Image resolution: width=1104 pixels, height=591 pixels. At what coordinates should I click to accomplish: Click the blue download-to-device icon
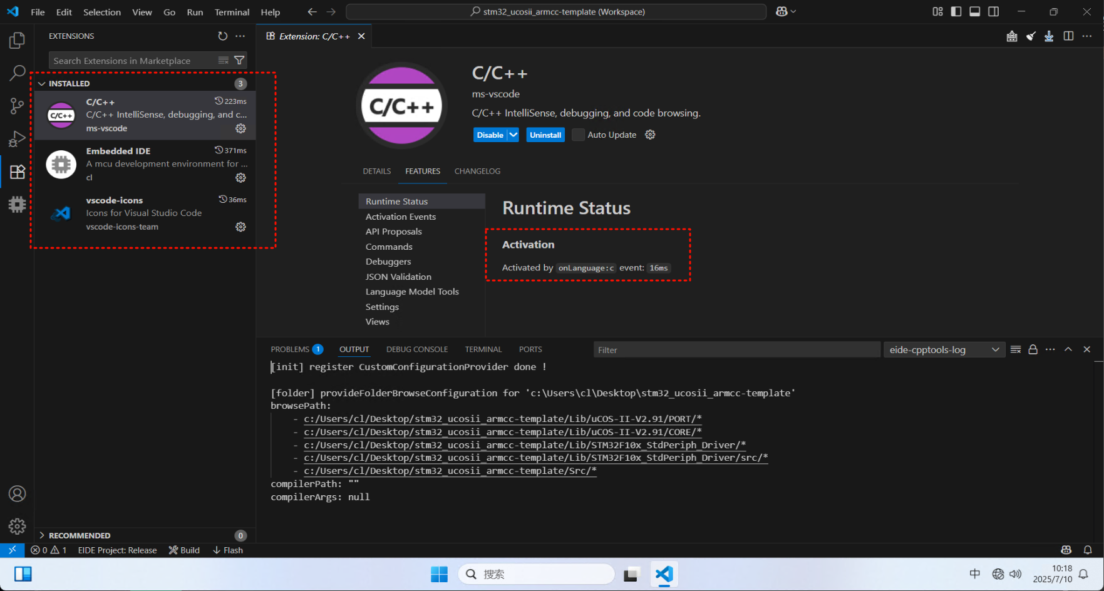1049,36
